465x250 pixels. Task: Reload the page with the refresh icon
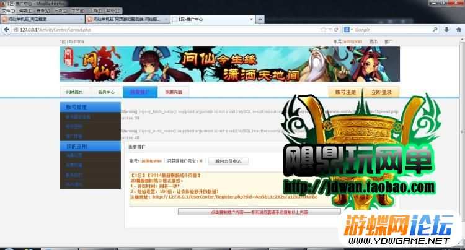pyautogui.click(x=336, y=30)
